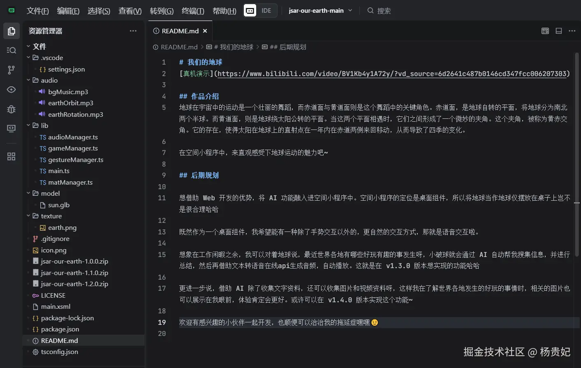Open Explorer panel actions ellipsis
The image size is (581, 368).
click(133, 30)
